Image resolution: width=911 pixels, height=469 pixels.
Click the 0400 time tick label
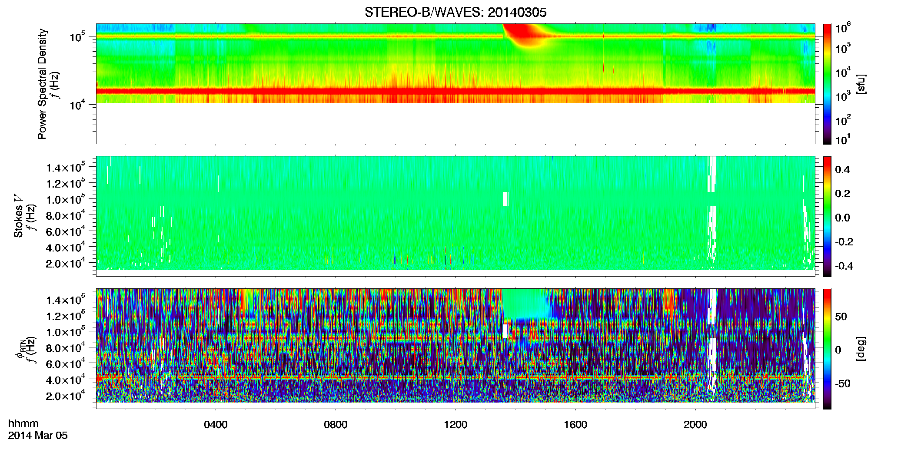[x=216, y=424]
